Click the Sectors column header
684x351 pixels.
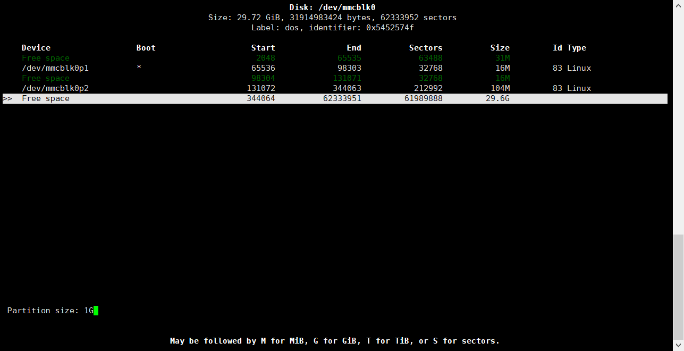426,48
